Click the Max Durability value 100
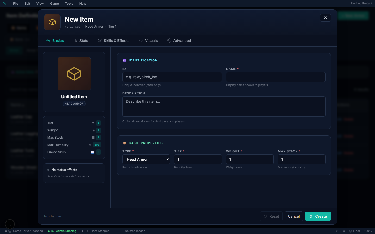The height and width of the screenshot is (234, 375). click(97, 145)
